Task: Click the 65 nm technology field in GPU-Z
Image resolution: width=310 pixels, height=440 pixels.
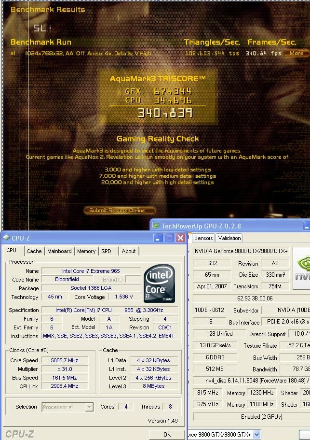Action: click(x=212, y=275)
